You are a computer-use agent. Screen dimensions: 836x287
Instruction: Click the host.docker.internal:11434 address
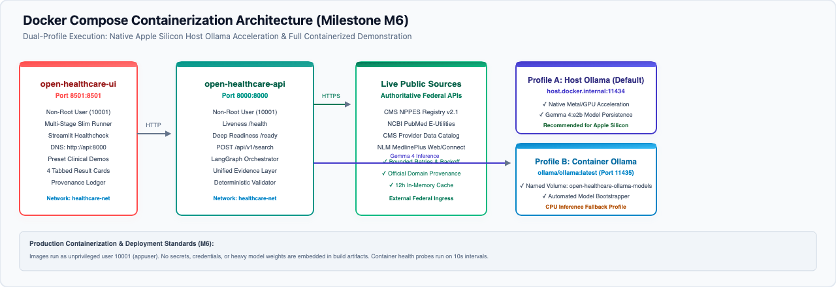[586, 91]
